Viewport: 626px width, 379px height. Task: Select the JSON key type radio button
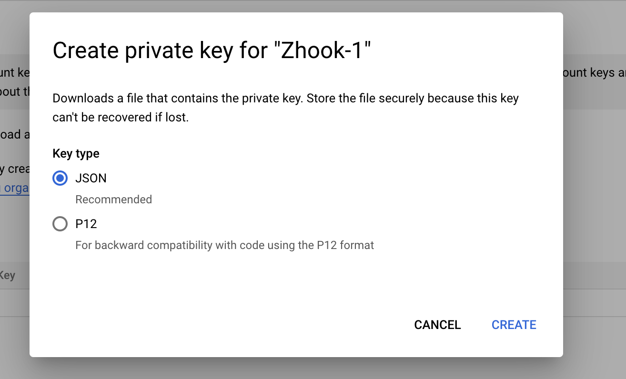[x=60, y=178]
